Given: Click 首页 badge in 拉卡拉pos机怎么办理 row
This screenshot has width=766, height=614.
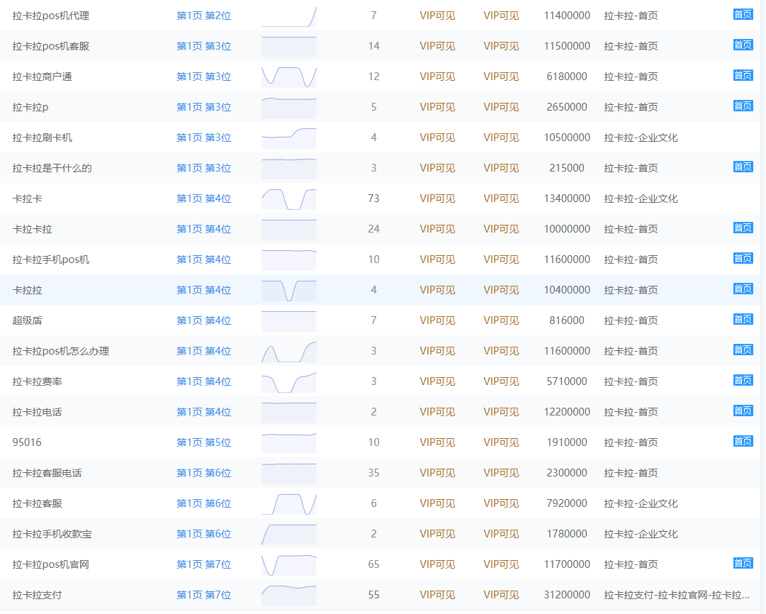Looking at the screenshot, I should coord(743,350).
